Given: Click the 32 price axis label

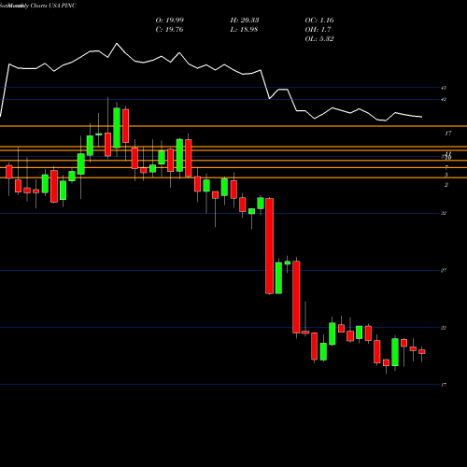Looking at the screenshot, I should [444, 213].
